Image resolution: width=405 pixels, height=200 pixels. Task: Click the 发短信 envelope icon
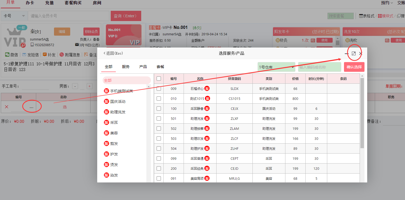pos(24,55)
